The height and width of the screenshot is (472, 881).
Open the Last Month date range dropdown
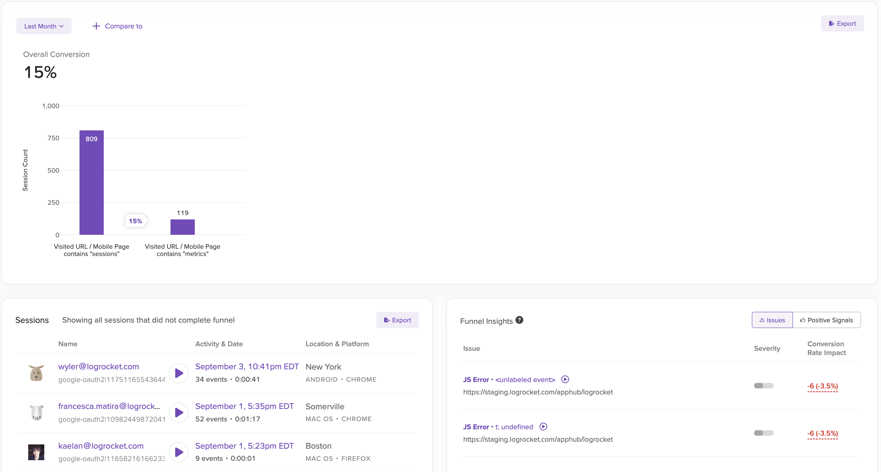tap(44, 26)
